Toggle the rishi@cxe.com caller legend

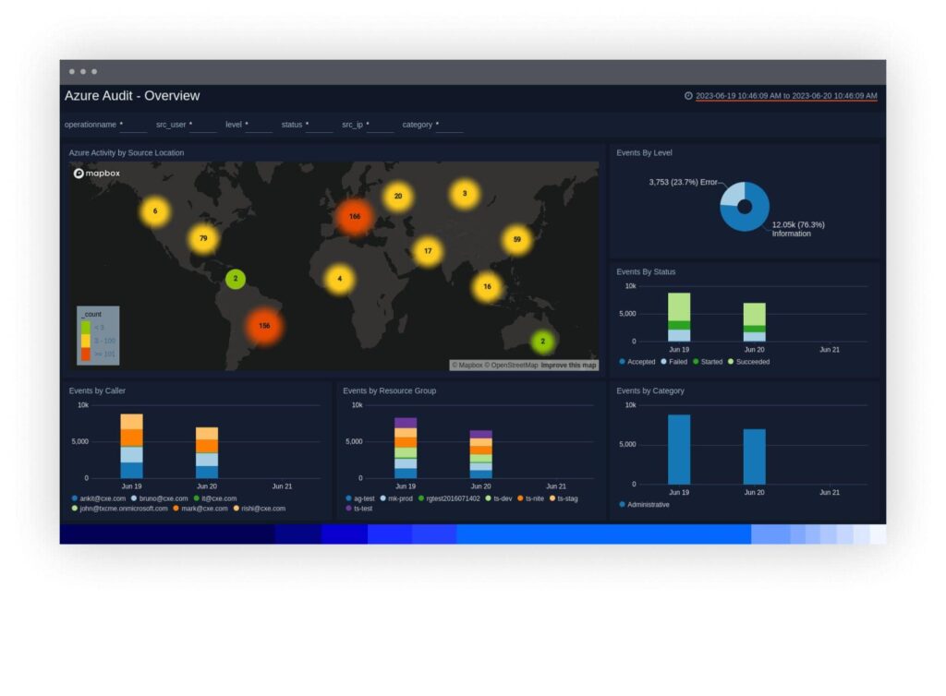[x=260, y=509]
